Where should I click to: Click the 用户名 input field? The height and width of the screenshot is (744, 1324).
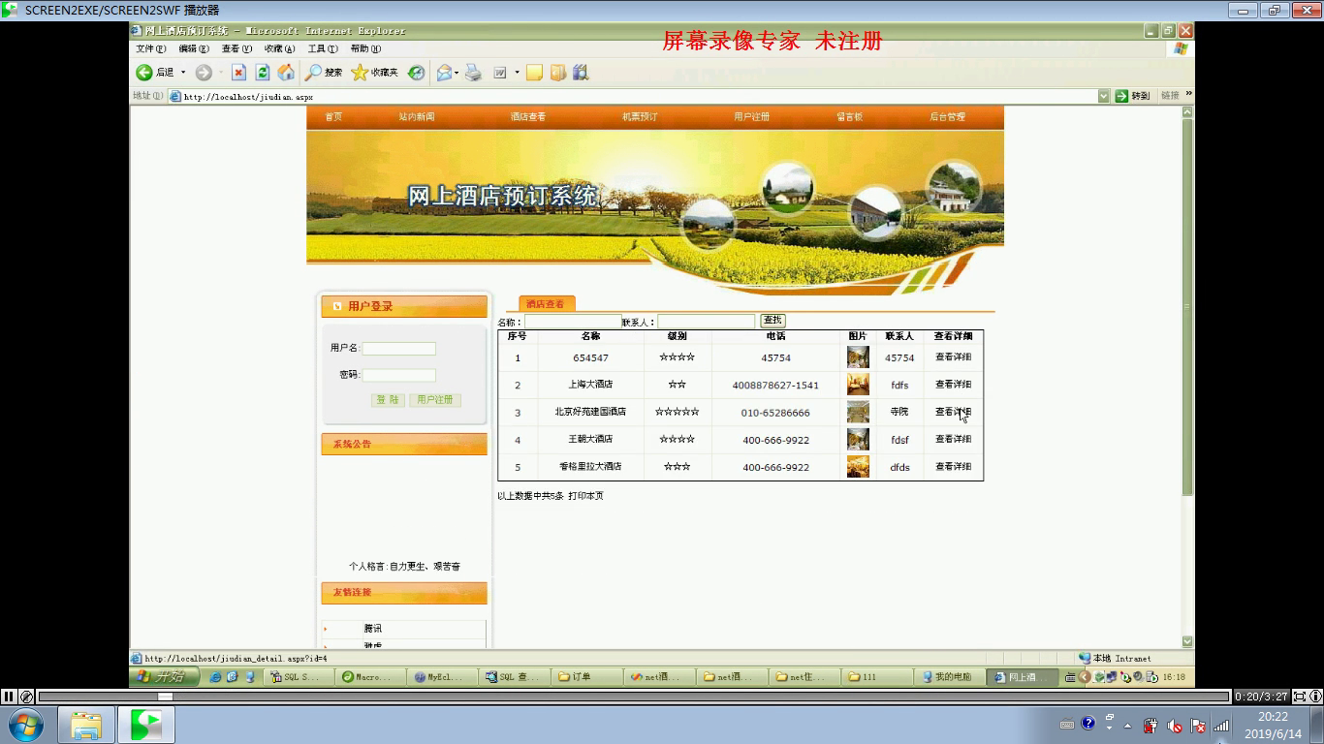pos(398,349)
